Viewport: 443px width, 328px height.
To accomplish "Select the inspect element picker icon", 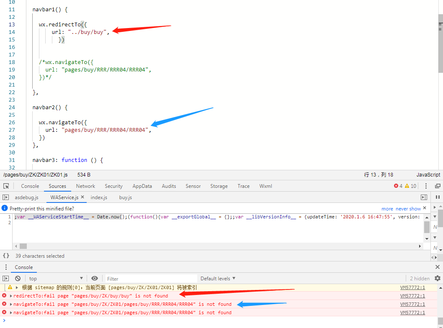I will pyautogui.click(x=6, y=186).
